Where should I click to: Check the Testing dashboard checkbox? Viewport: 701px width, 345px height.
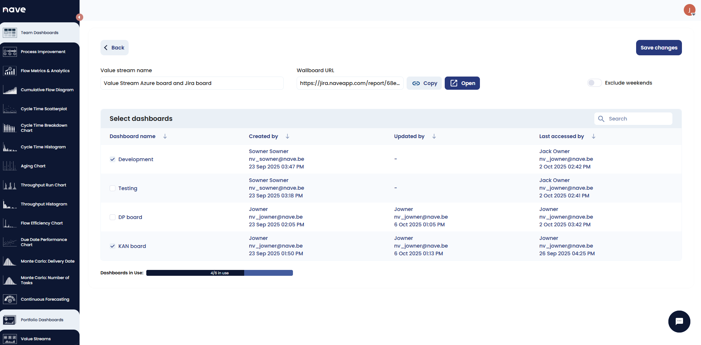113,188
